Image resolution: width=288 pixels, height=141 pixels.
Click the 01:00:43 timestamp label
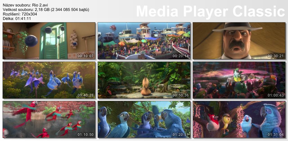click(x=276, y=95)
